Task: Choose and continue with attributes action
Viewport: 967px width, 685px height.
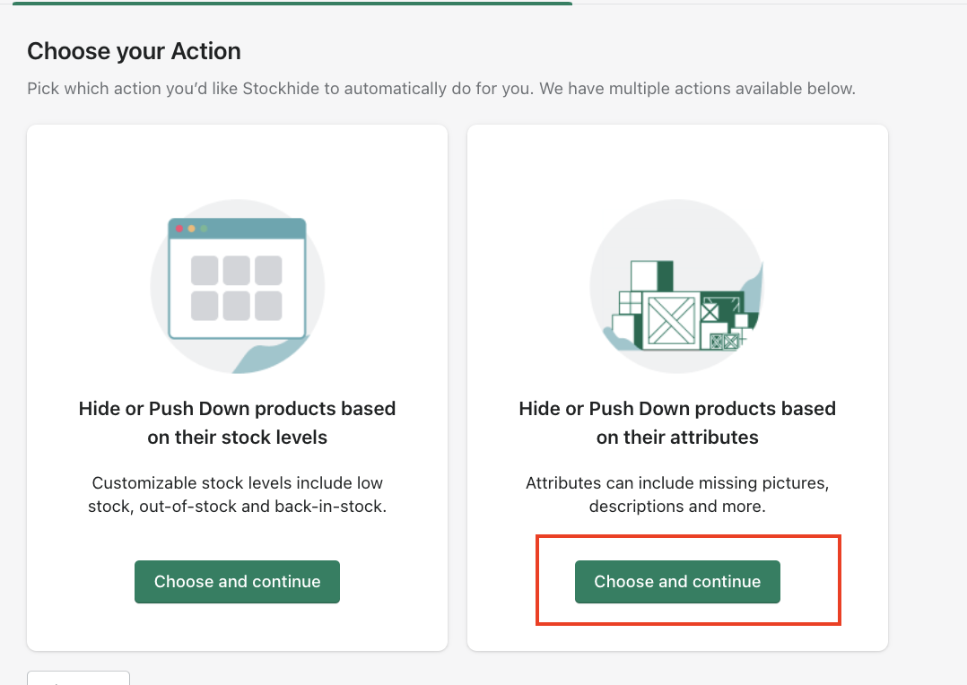Action: (x=677, y=582)
